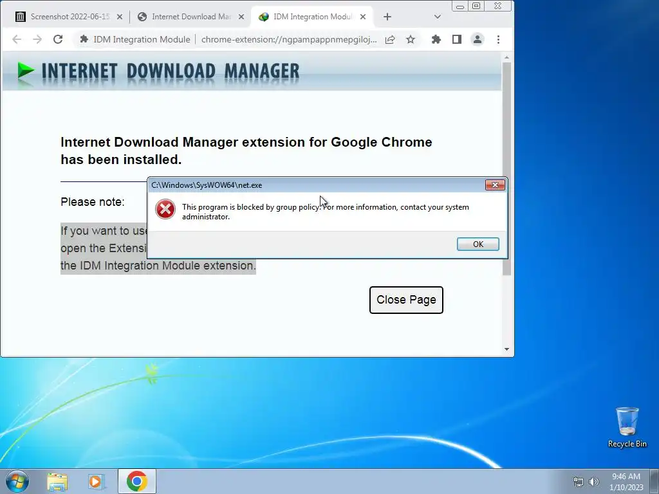Open Chrome's three-dot menu

(498, 39)
